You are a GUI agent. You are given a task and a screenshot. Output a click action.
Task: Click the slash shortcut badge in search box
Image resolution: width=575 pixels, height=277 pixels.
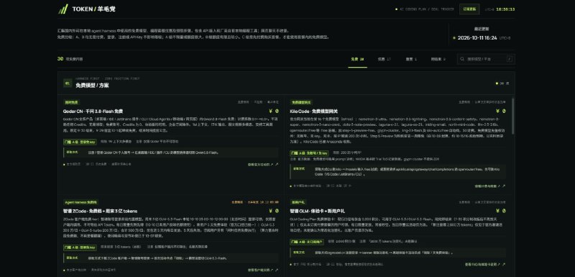(x=510, y=59)
